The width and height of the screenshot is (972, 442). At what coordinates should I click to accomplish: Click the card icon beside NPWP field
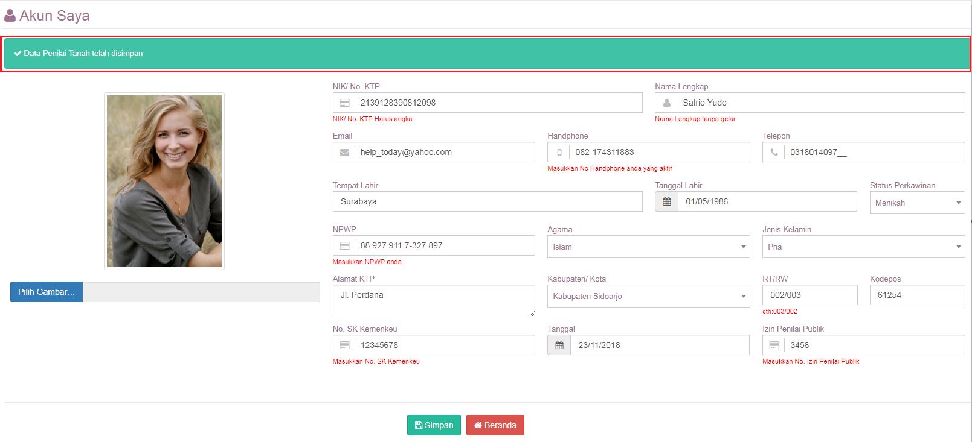coord(344,246)
